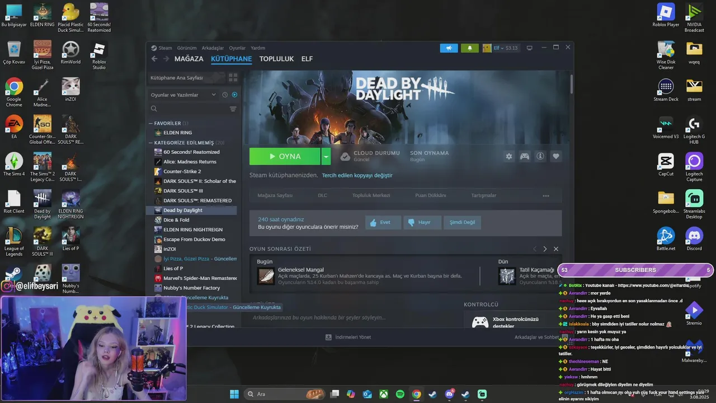This screenshot has width=716, height=403.
Task: Open League of Legends desktop icon
Action: click(14, 242)
